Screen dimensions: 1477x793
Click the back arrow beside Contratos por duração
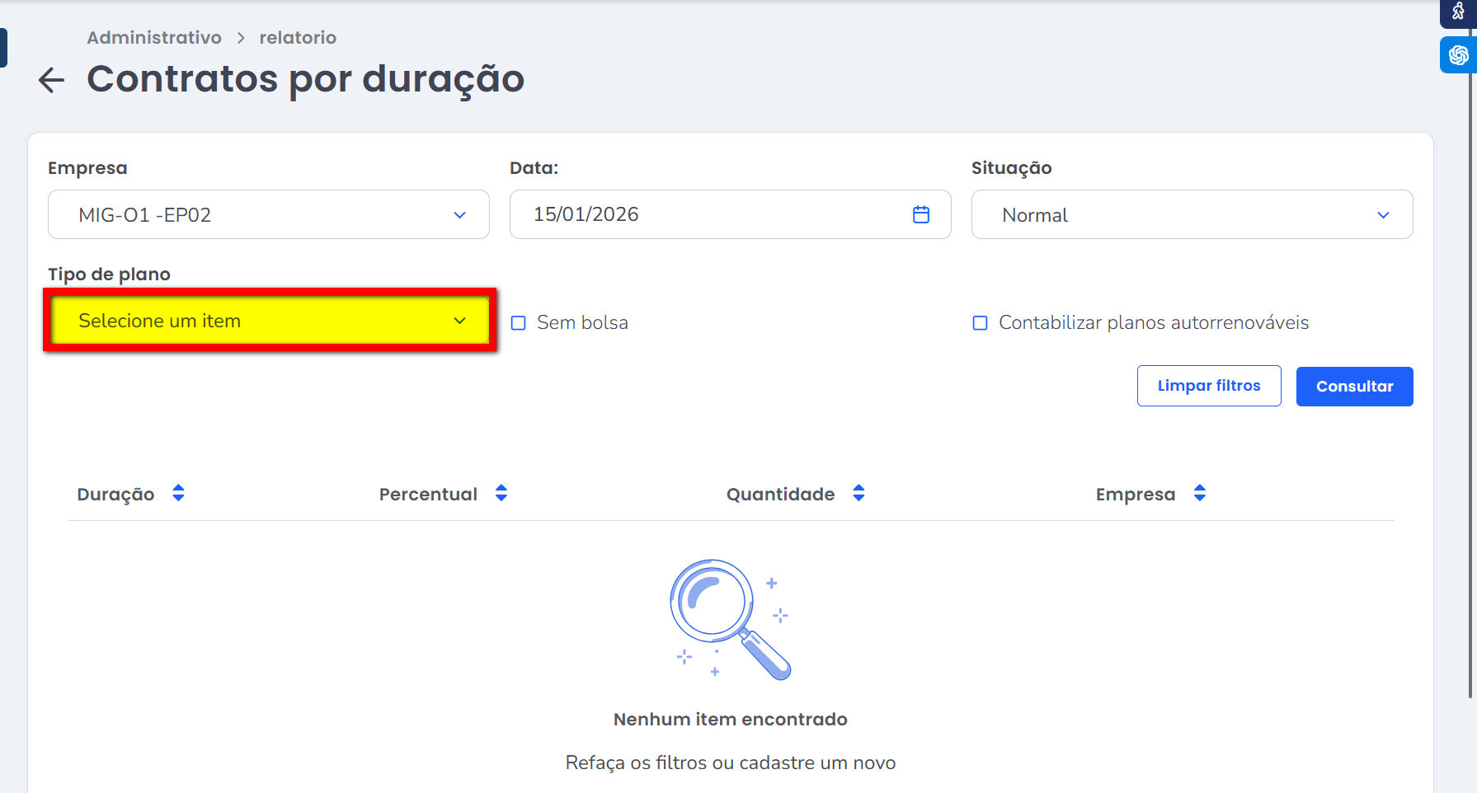[51, 80]
